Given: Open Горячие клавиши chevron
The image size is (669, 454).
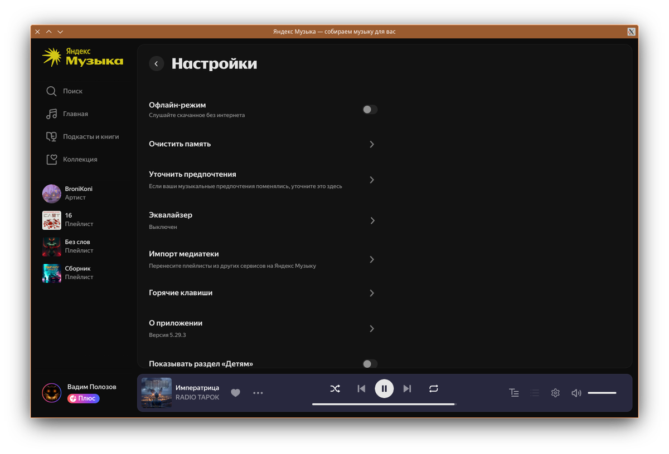Looking at the screenshot, I should (372, 293).
